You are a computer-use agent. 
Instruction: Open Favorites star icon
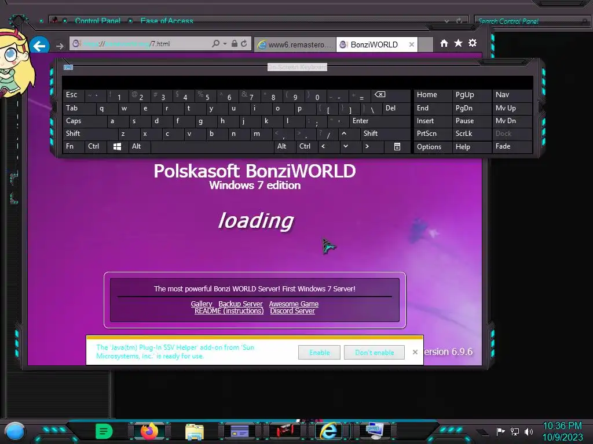tap(458, 43)
